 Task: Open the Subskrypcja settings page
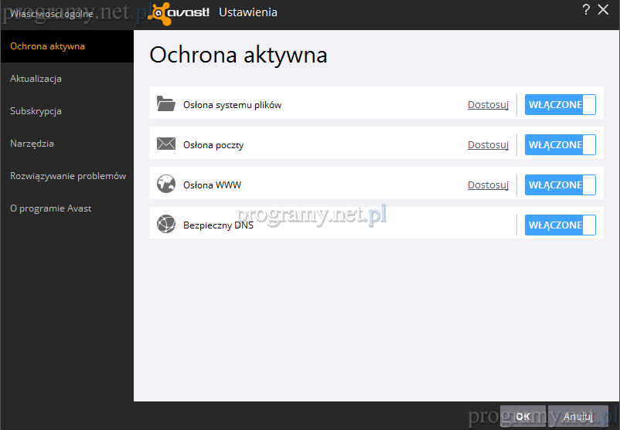36,111
